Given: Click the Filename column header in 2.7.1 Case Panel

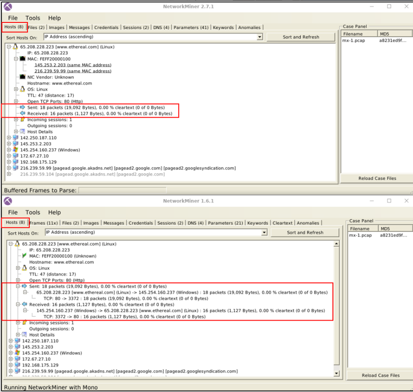Looking at the screenshot, I should (x=359, y=34).
